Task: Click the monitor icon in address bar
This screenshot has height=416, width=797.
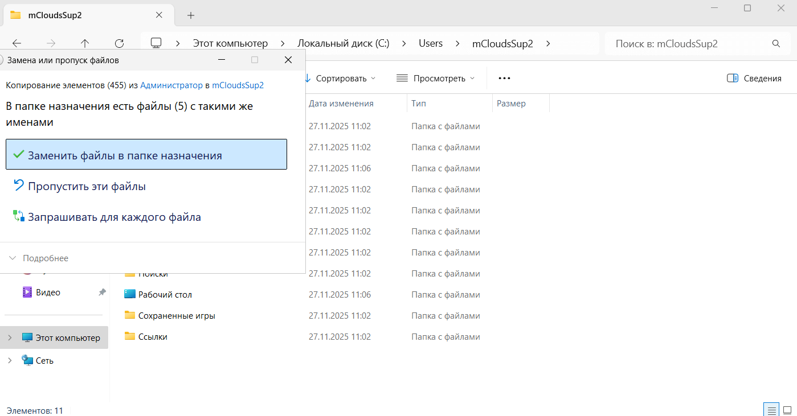Action: point(156,43)
